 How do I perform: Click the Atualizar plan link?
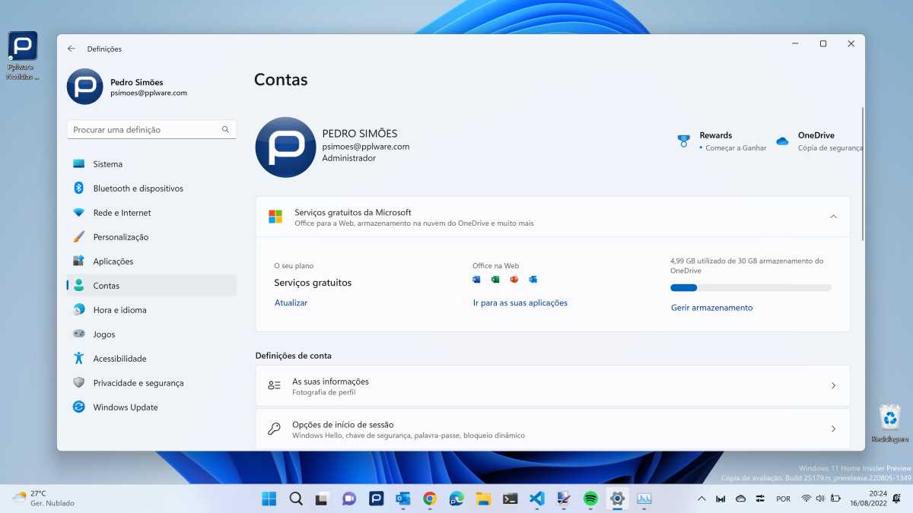(291, 302)
